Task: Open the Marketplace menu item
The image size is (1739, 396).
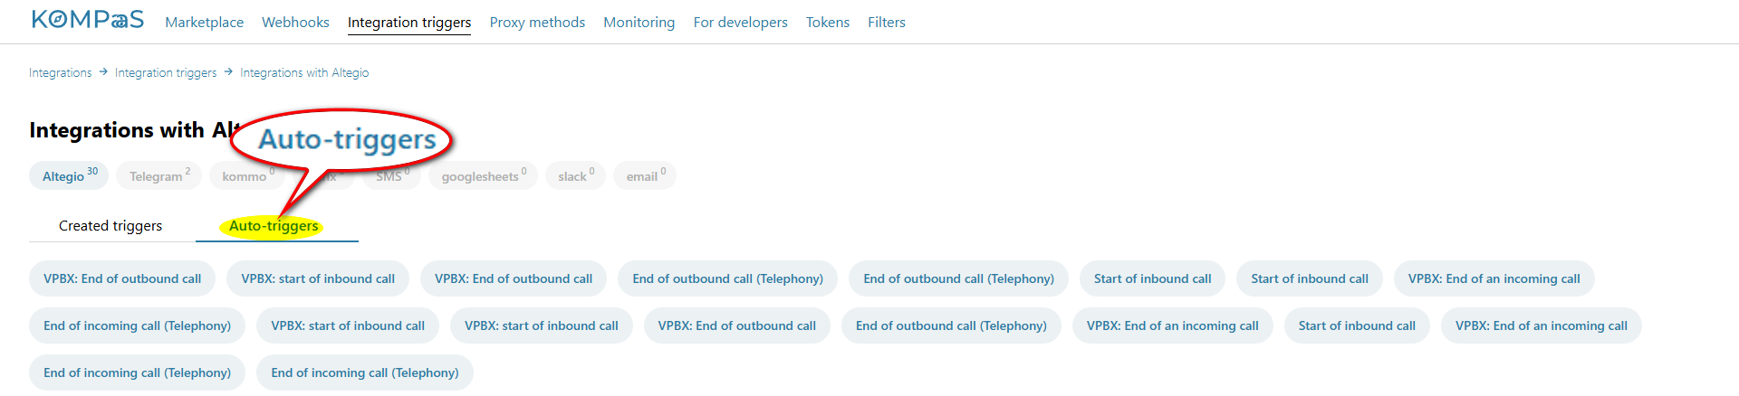Action: [x=204, y=22]
